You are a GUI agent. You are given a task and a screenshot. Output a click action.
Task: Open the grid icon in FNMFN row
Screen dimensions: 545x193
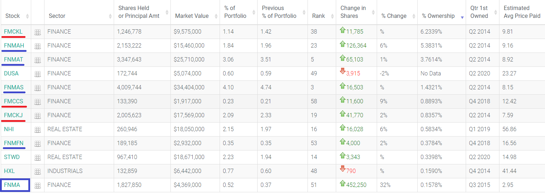coord(38,144)
